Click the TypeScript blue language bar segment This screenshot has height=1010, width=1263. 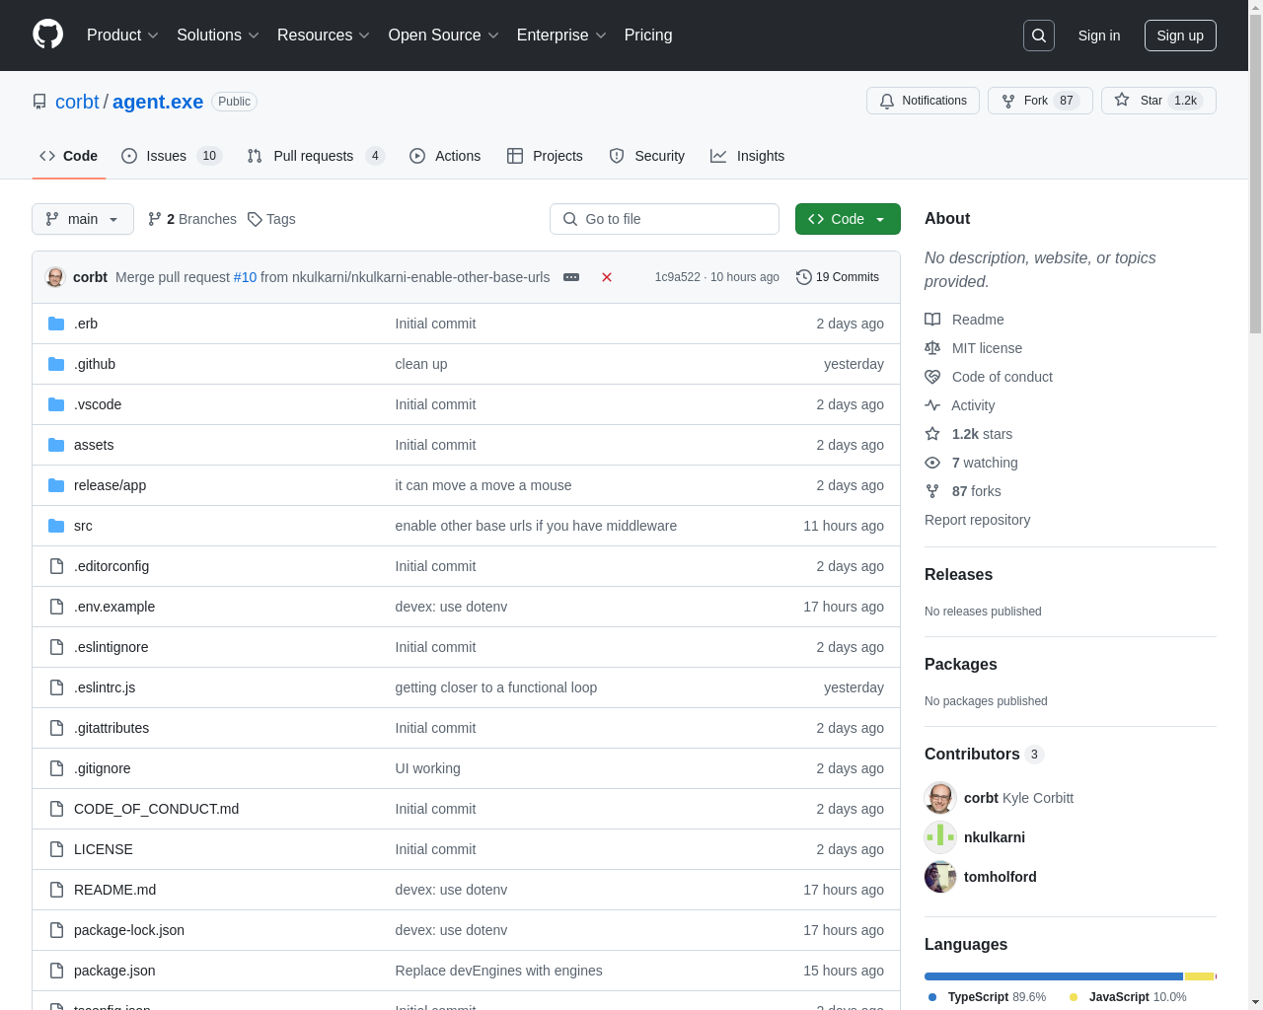point(1054,976)
